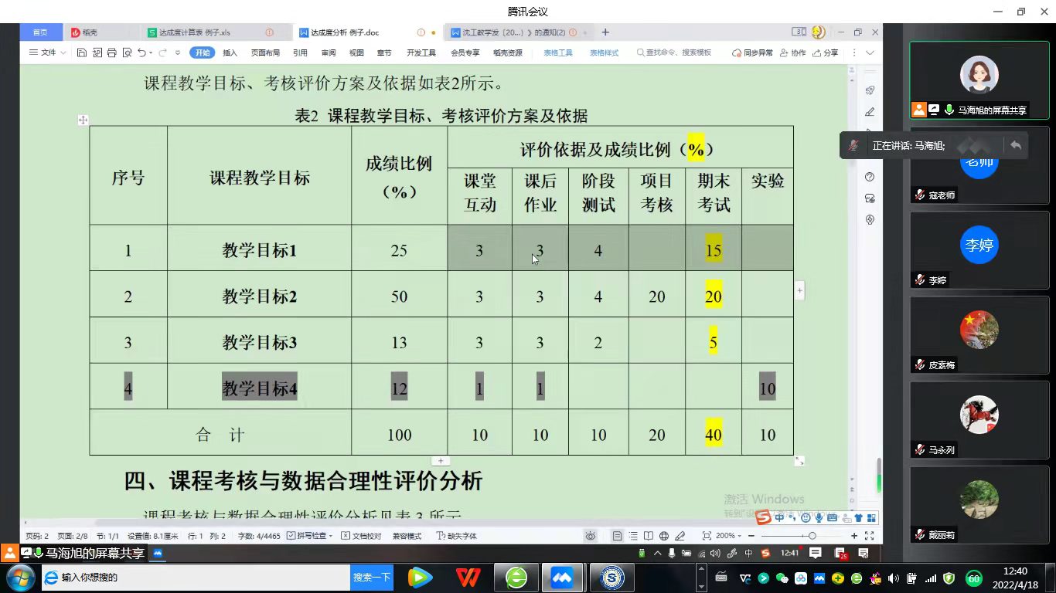Click the print preview icon in WPS toolbar

coord(127,53)
